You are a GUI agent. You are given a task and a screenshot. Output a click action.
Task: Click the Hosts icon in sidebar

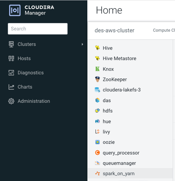(x=11, y=58)
